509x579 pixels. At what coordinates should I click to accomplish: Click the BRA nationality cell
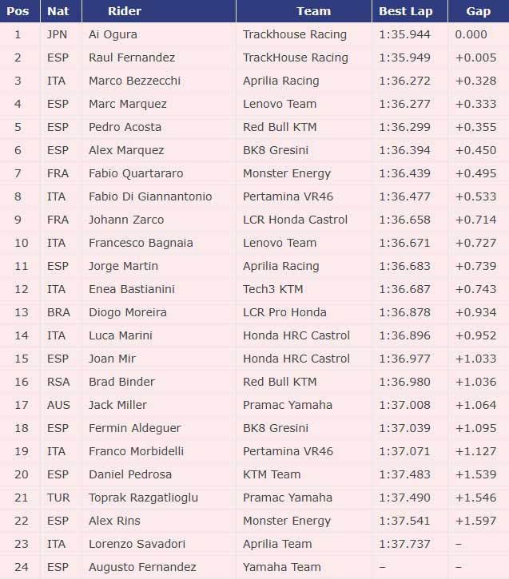[x=59, y=312]
